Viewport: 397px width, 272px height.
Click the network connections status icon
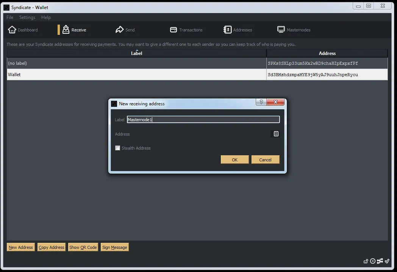[380, 261]
